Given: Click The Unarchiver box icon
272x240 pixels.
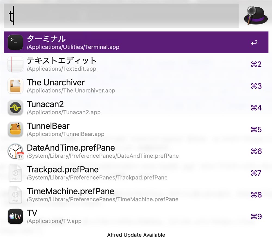Looking at the screenshot, I should click(15, 86).
